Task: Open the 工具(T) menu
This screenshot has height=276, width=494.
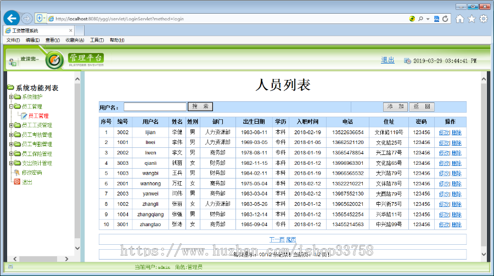Action: [97, 40]
